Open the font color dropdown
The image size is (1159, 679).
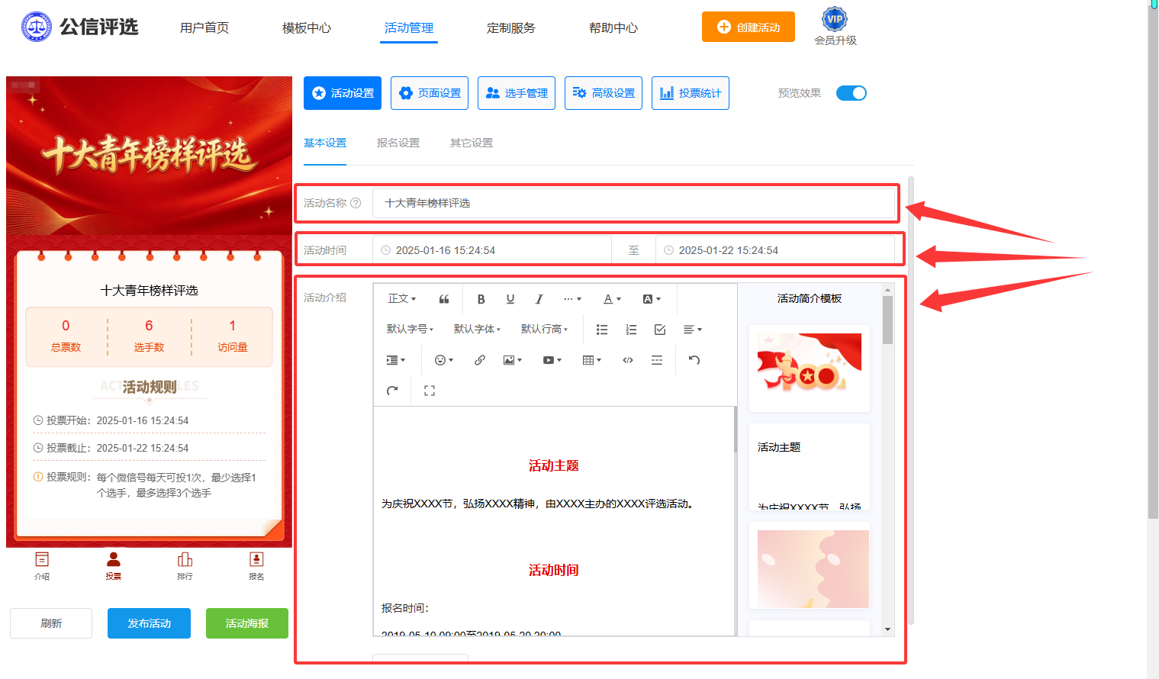612,299
